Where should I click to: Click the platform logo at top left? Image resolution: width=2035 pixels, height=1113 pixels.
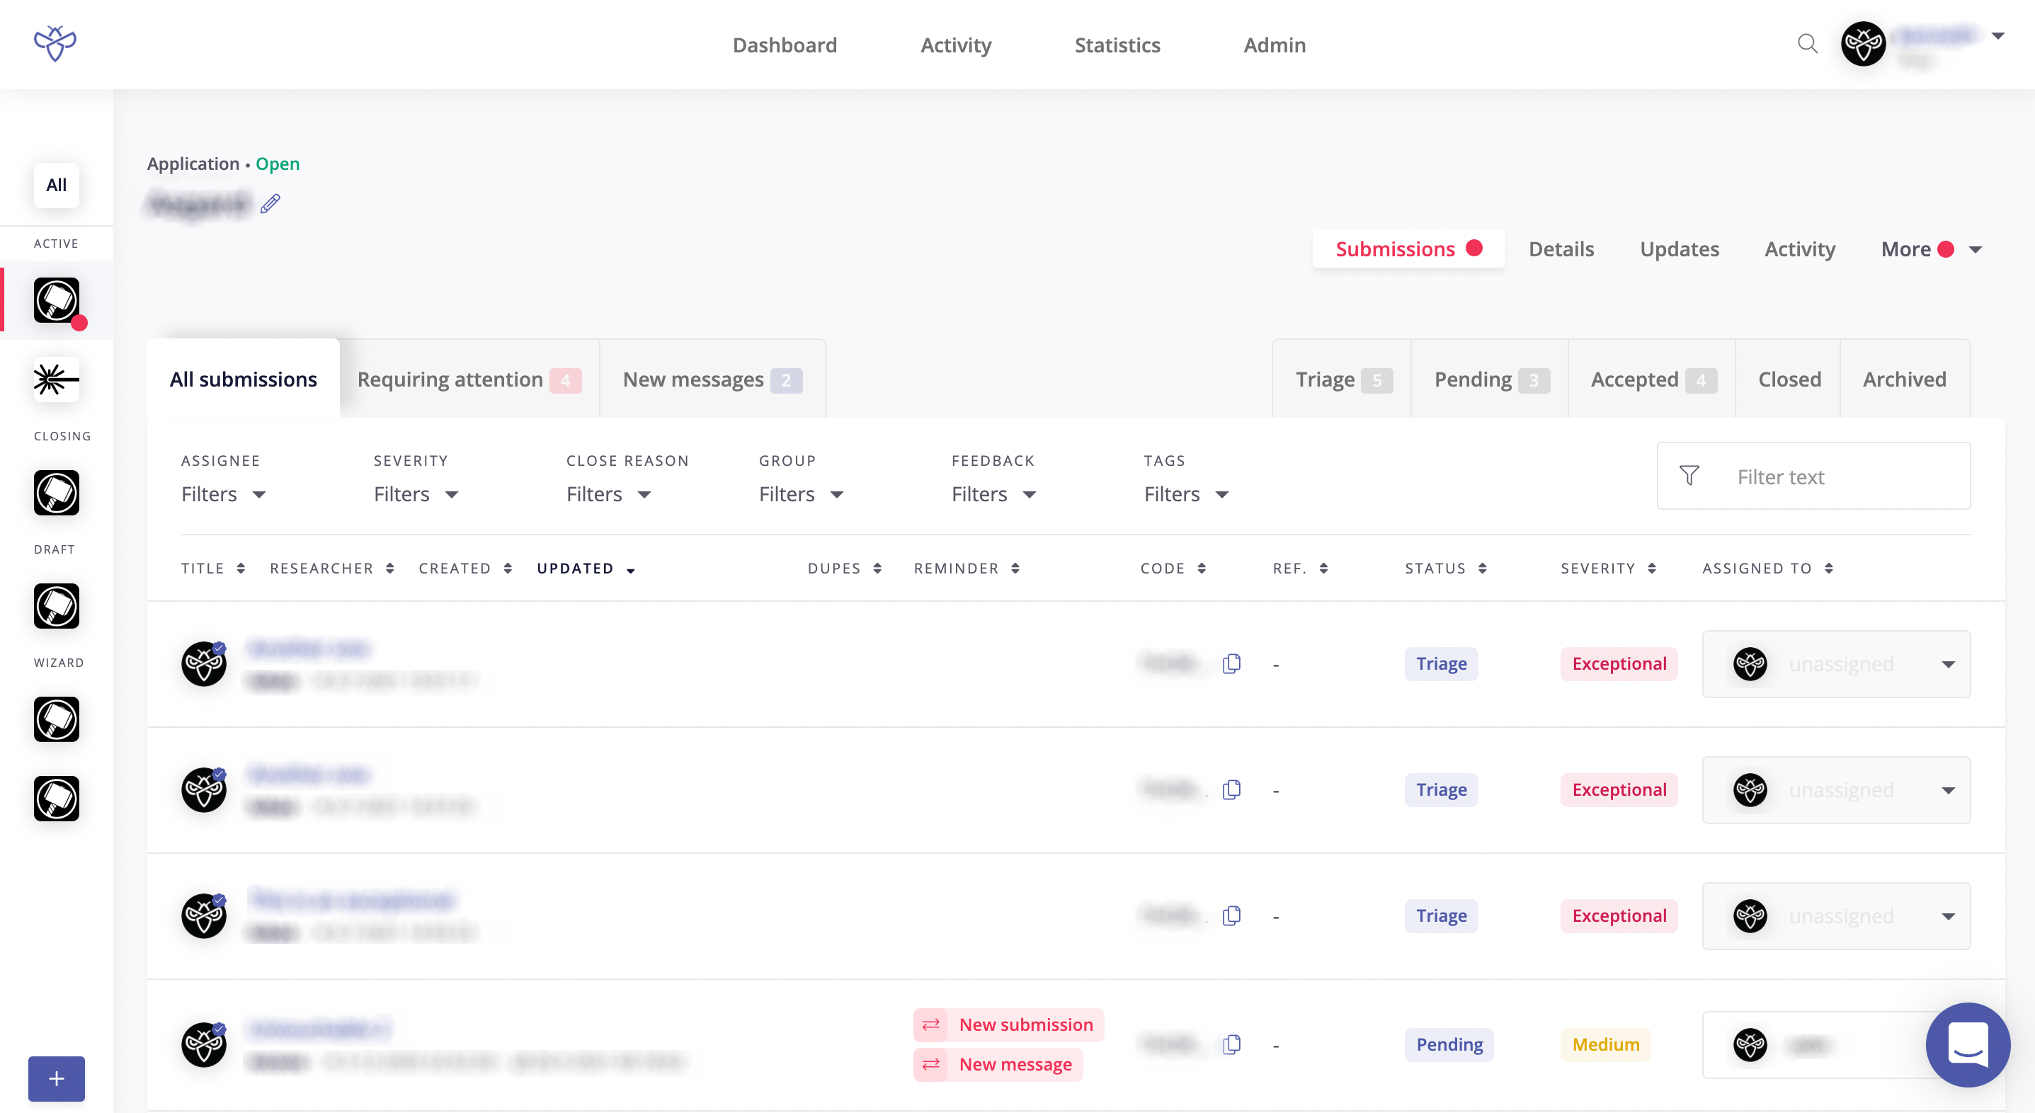click(x=55, y=44)
